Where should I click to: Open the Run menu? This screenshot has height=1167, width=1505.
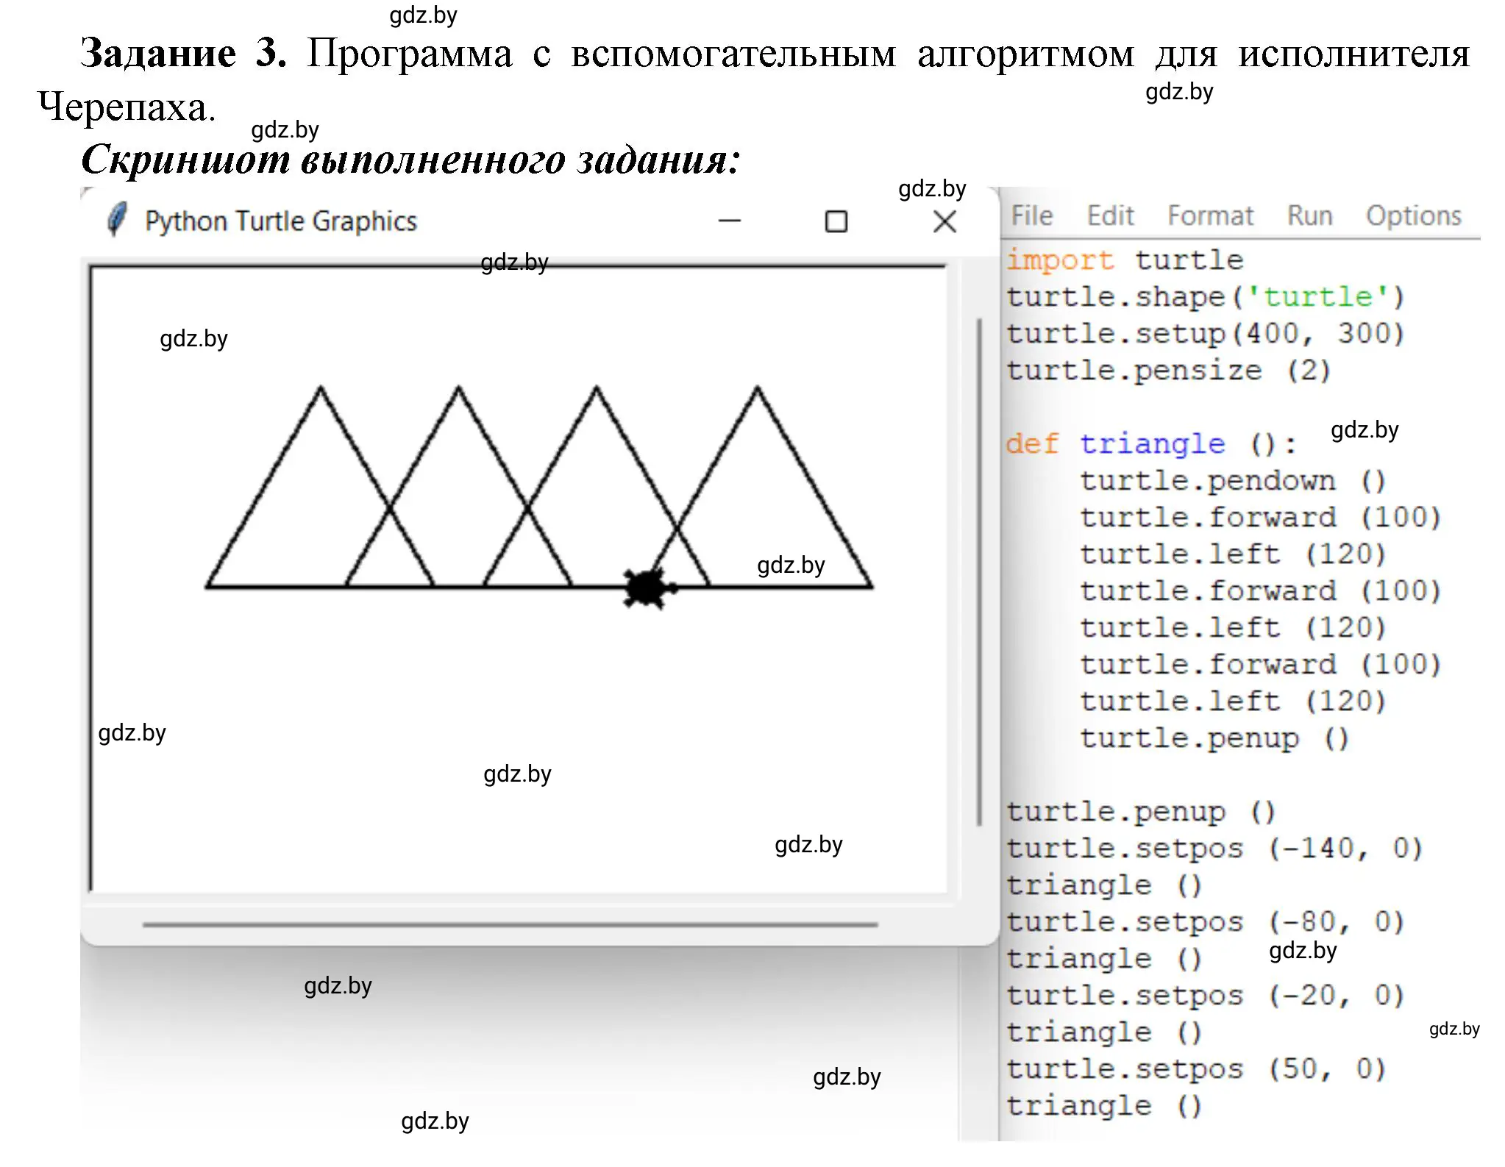1309,215
